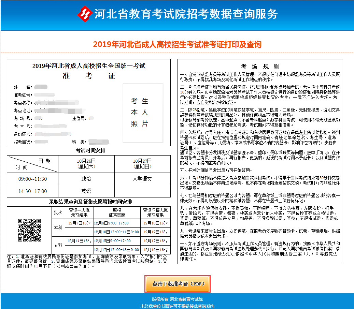Click the 12月10日17:00-11日9:00 cell
The height and width of the screenshot is (309, 354).
click(x=117, y=232)
